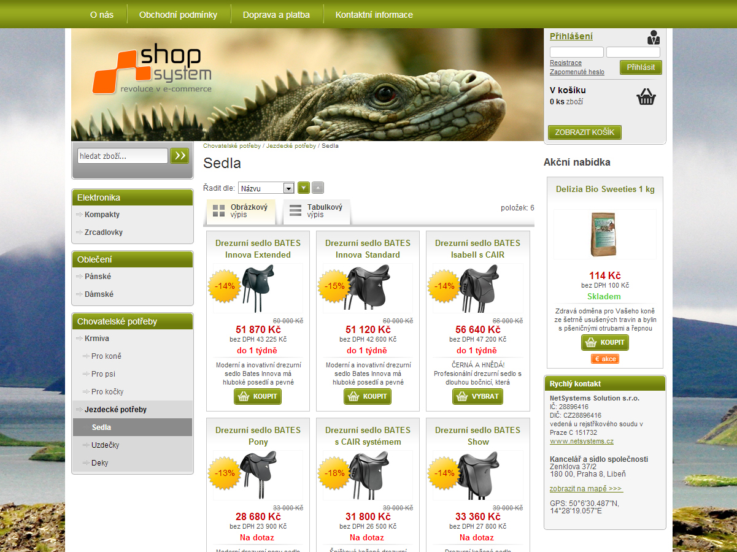Click the -18% discount badge on CAIR saddle
Image resolution: width=737 pixels, height=552 pixels.
334,473
